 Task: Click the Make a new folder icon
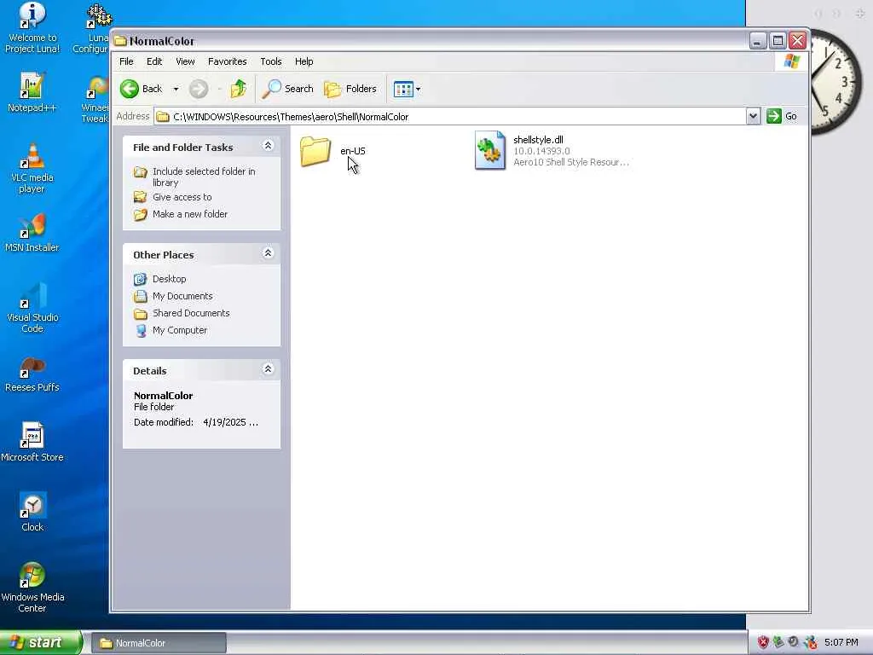[141, 214]
